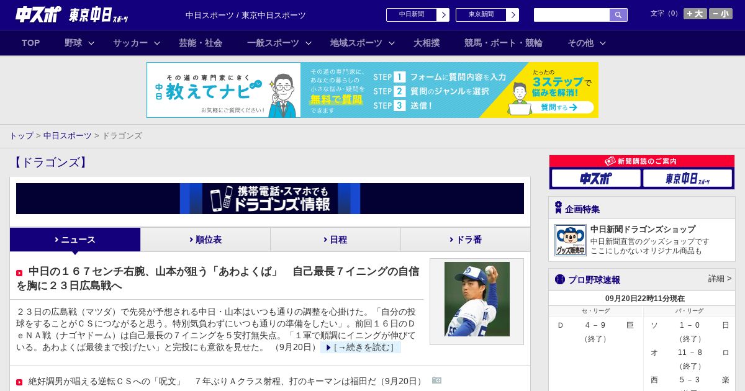Click the search magnifier button
Viewport: 745px width, 391px height.
click(x=618, y=15)
